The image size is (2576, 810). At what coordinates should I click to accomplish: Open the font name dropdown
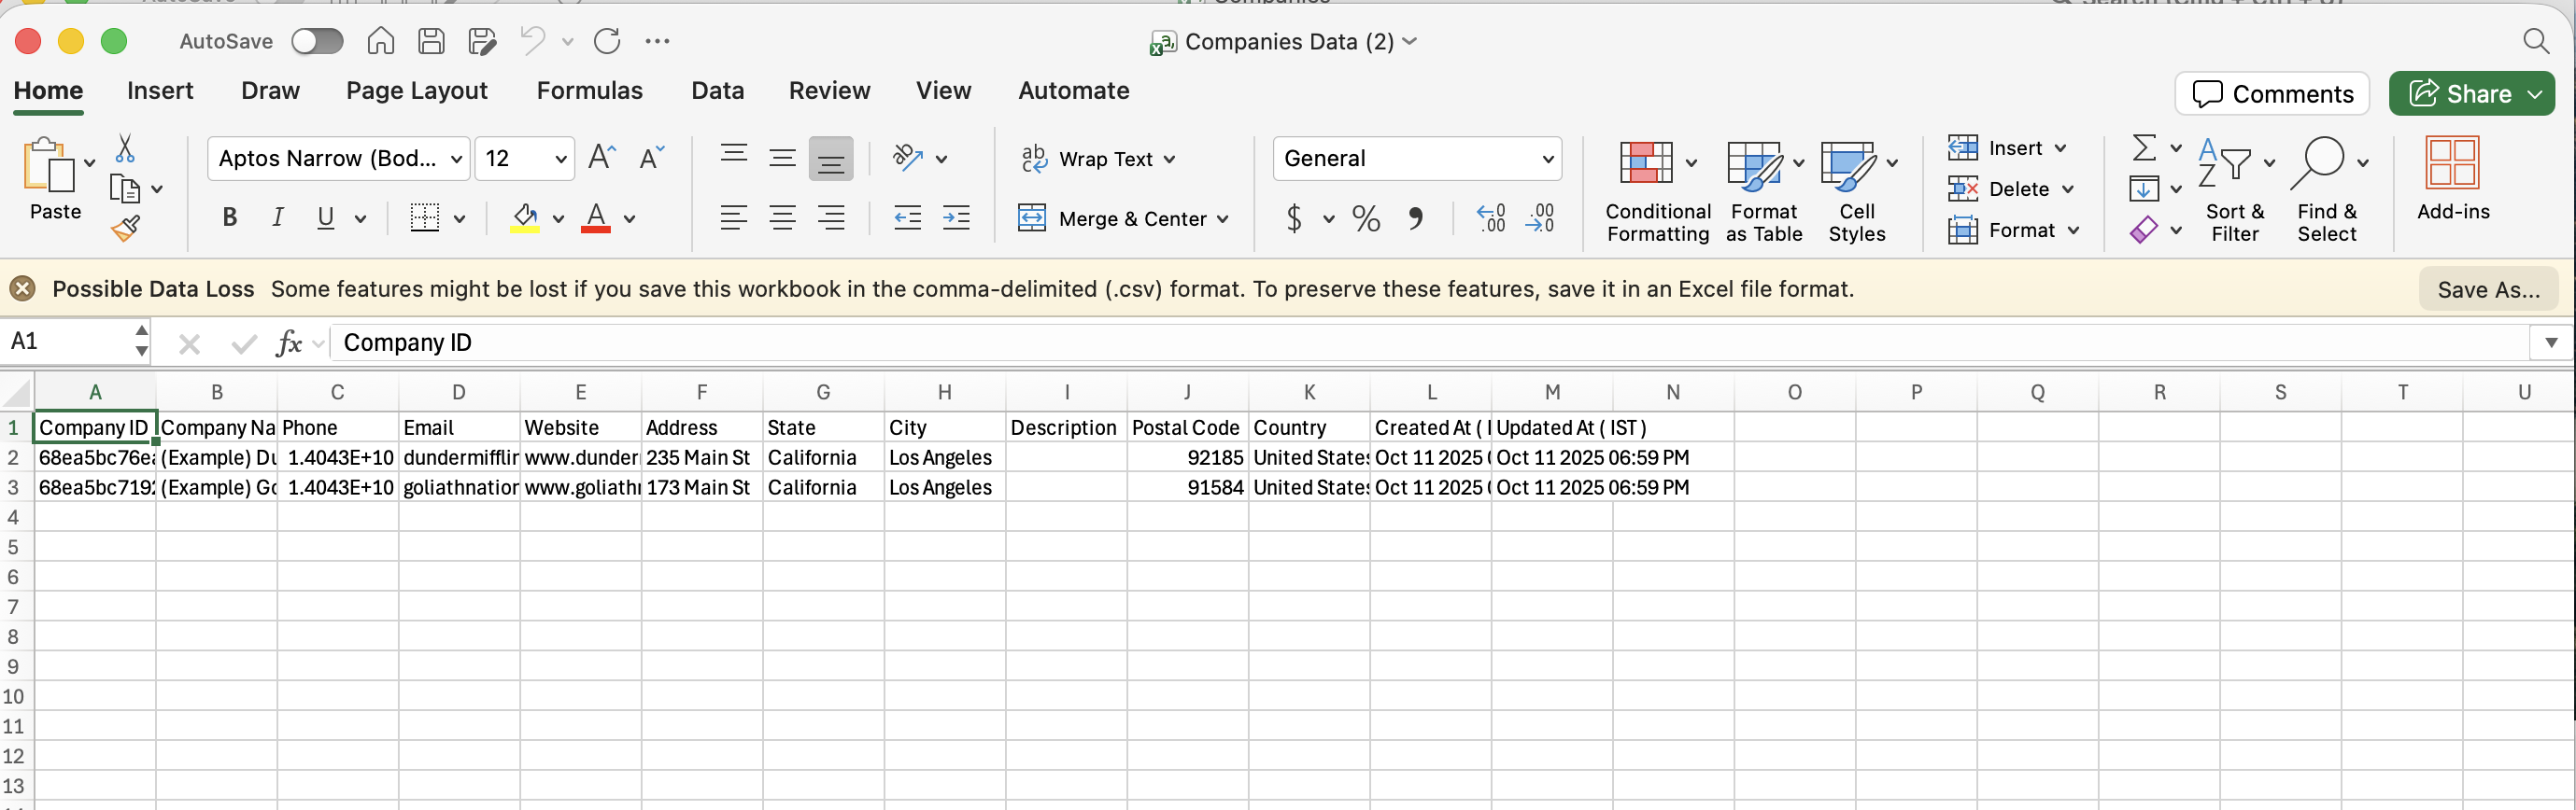click(456, 159)
